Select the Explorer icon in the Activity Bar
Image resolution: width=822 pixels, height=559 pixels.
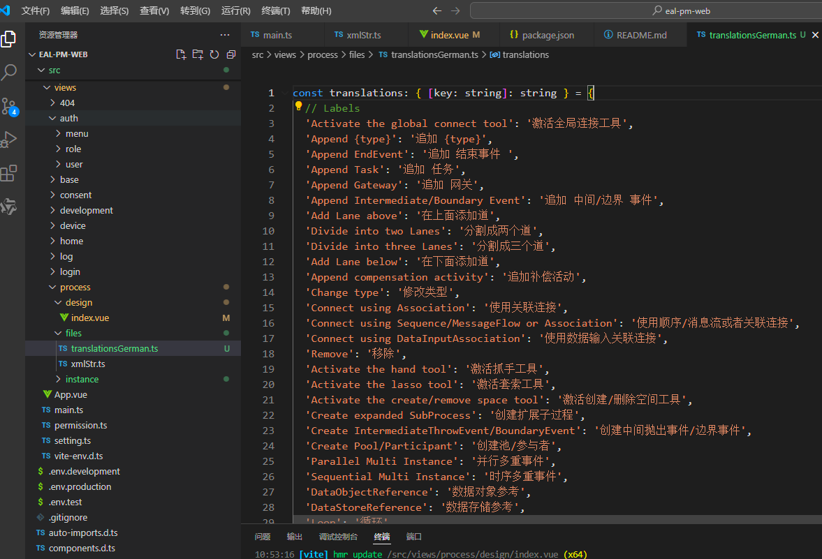click(9, 39)
